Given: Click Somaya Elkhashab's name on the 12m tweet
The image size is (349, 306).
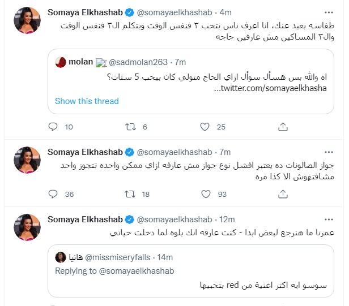Looking at the screenshot, I should tap(85, 219).
